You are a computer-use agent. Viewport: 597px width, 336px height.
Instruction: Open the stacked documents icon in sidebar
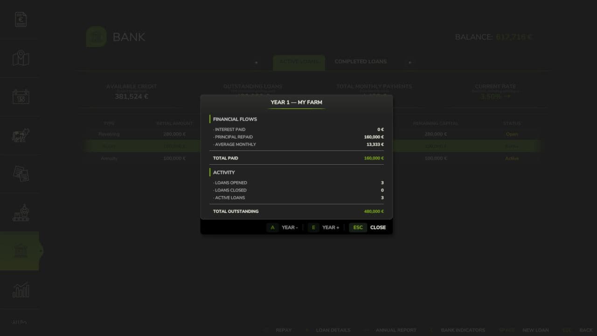pyautogui.click(x=21, y=174)
